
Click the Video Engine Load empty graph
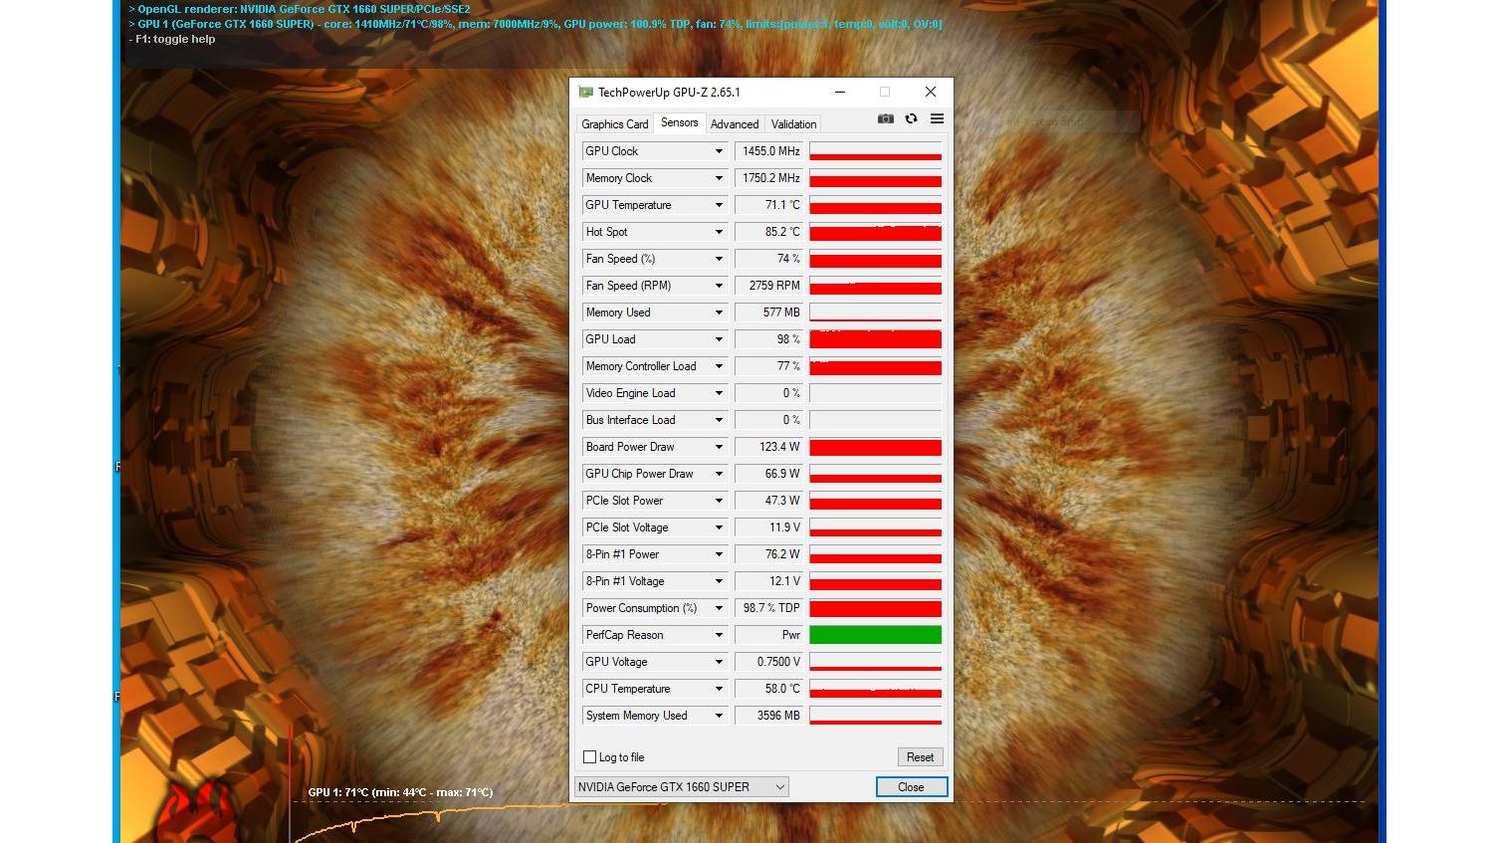(x=876, y=393)
